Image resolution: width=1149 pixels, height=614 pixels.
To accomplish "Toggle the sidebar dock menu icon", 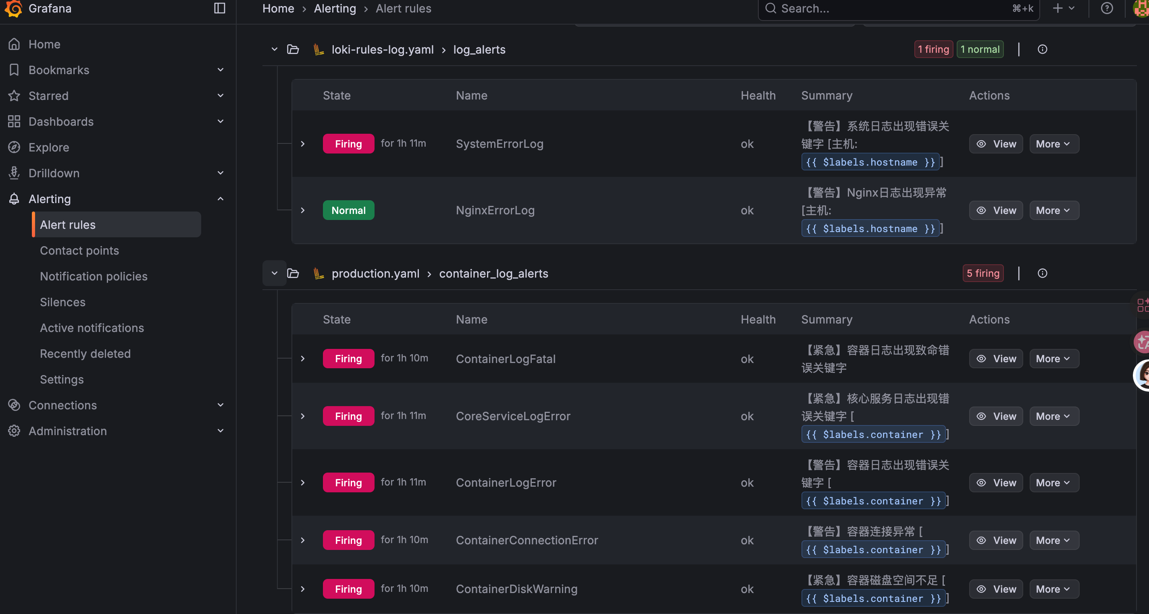I will tap(219, 8).
